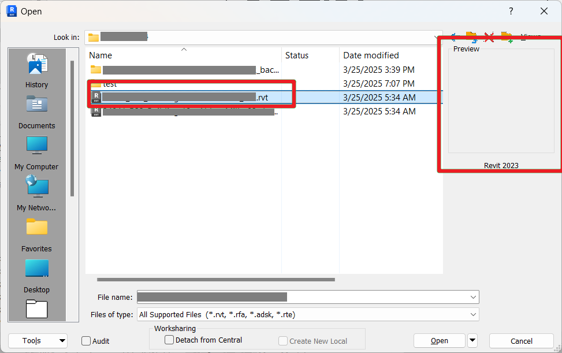Viewport: 562px width, 353px height.
Task: Cancel the dialog
Action: 520,341
